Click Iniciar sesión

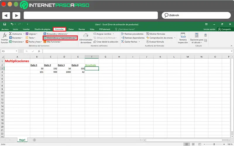click(x=209, y=29)
